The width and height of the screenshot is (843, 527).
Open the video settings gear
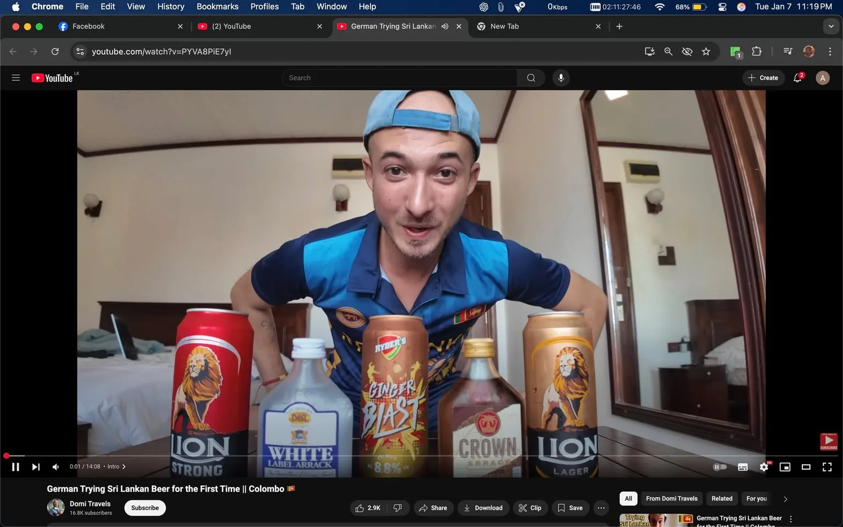763,467
